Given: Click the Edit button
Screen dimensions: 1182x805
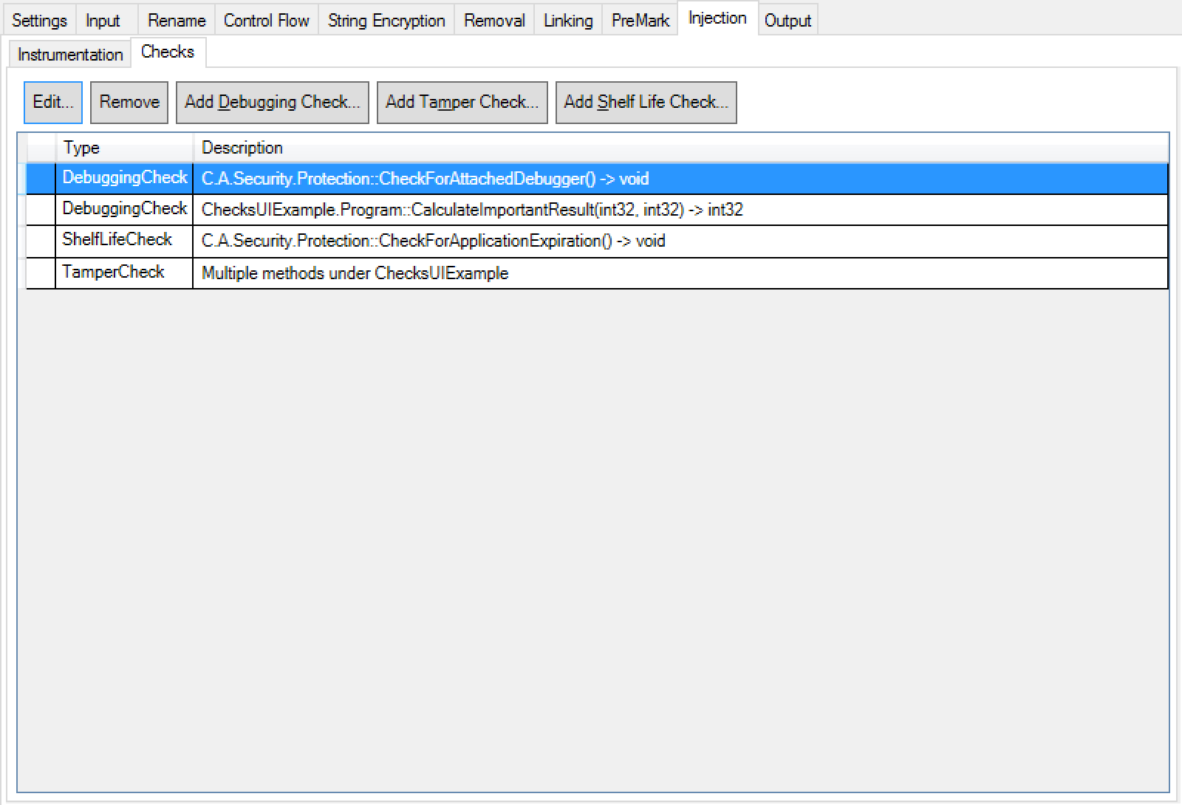Looking at the screenshot, I should point(52,102).
